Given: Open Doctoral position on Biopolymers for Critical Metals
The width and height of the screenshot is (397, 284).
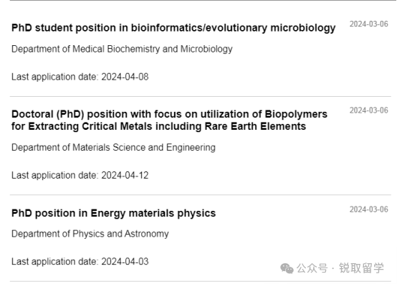Looking at the screenshot, I should coord(169,120).
